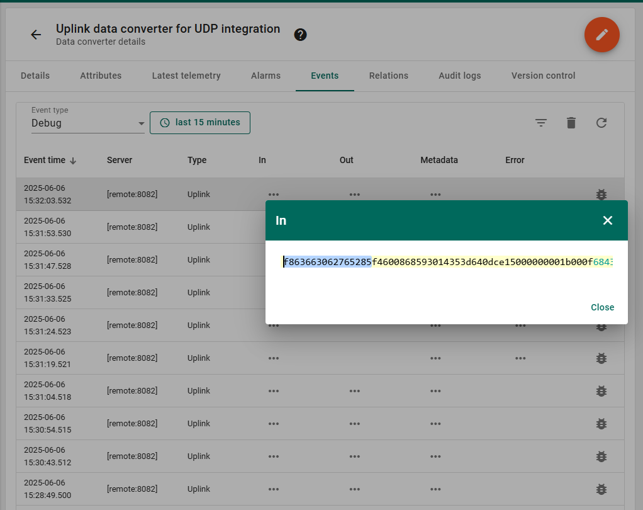Click the 15:31:47.528 event time cell

point(48,260)
